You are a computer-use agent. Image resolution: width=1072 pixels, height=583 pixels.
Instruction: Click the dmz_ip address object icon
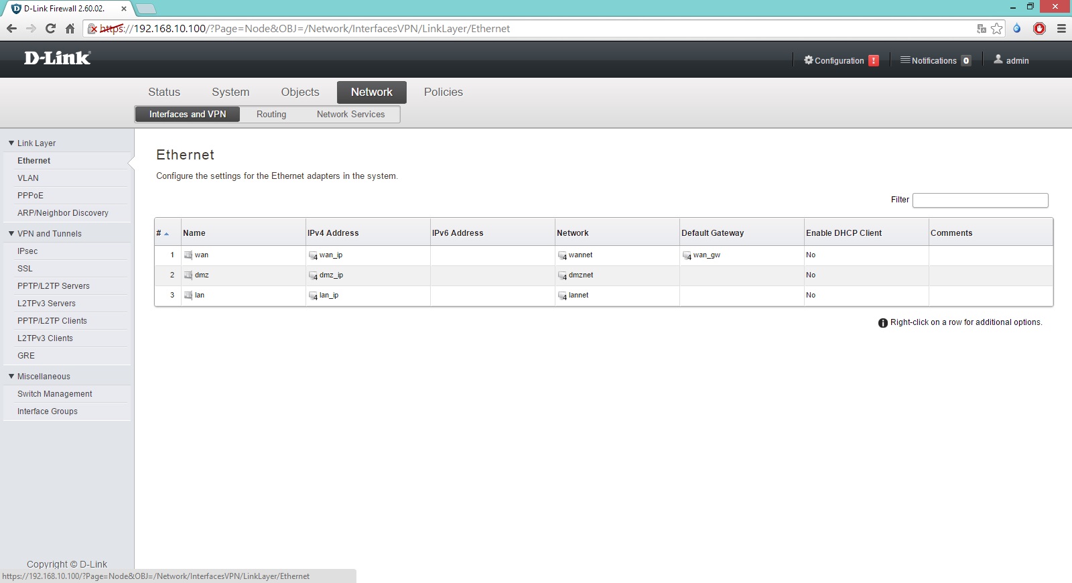(x=313, y=275)
